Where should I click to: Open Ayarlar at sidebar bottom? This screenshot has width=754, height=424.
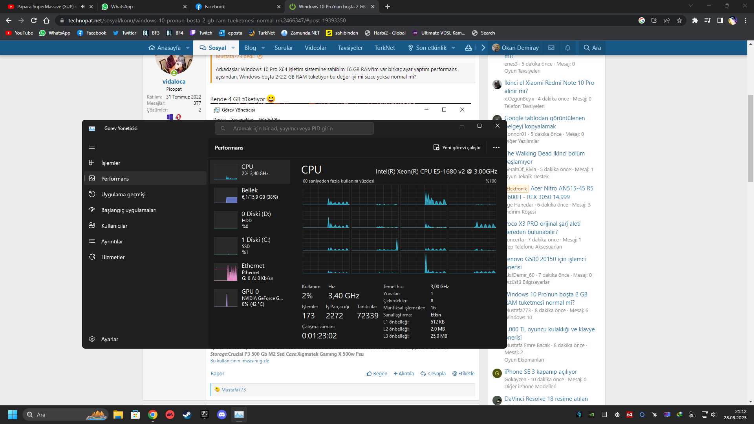click(109, 339)
